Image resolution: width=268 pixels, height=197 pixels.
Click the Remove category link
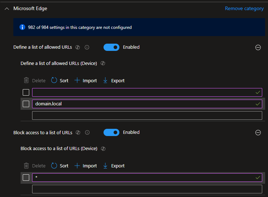coord(244,8)
